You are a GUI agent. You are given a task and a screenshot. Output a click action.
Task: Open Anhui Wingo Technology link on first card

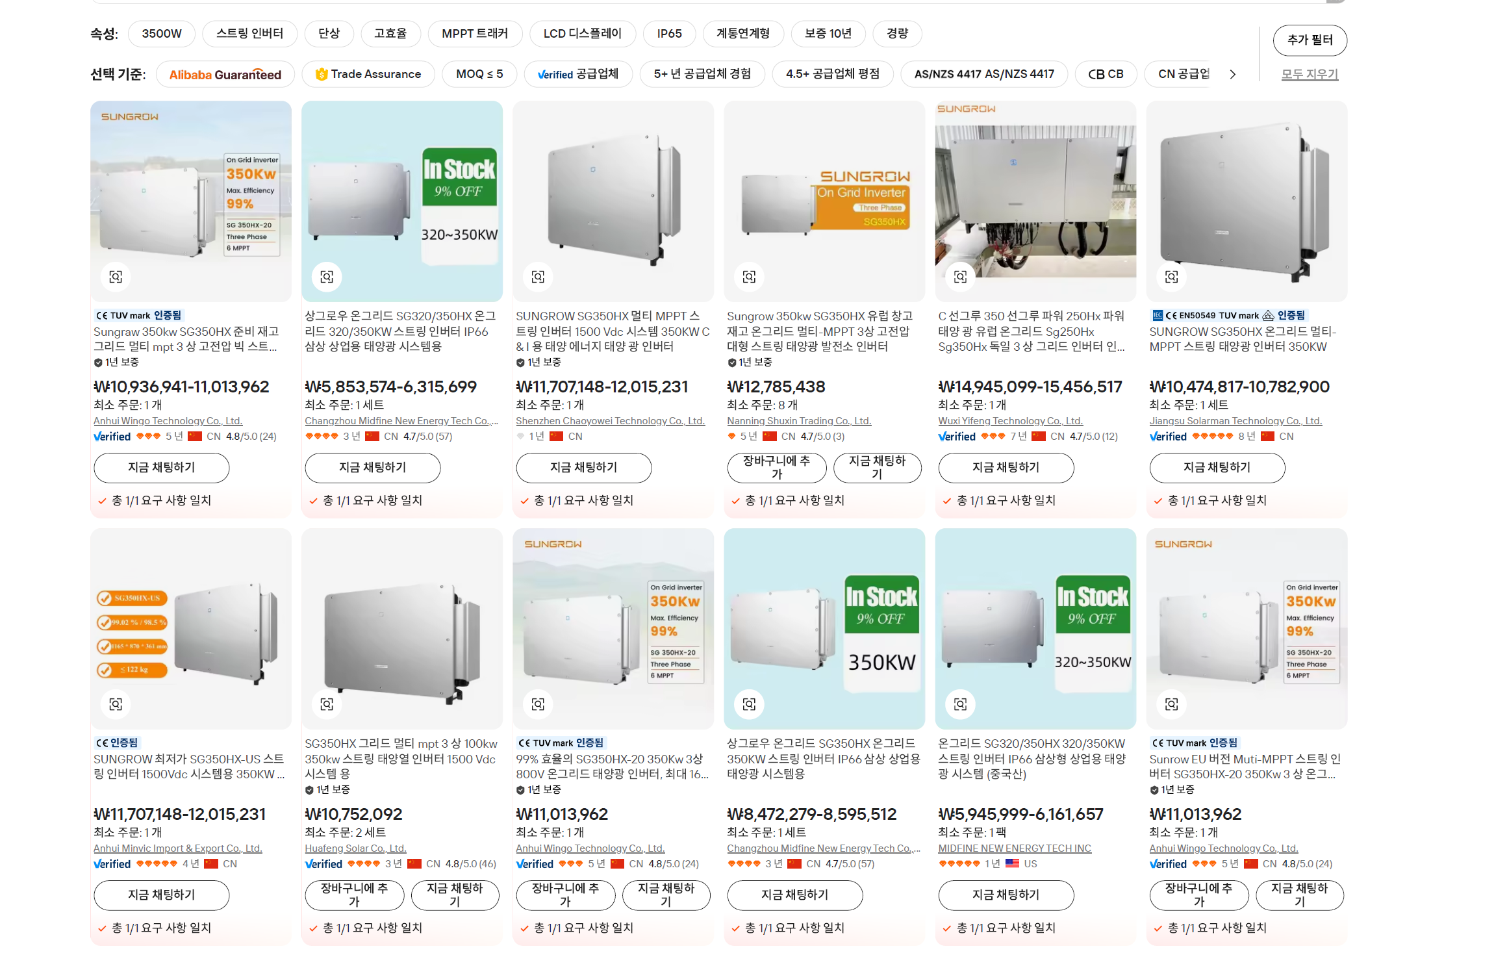[x=168, y=421]
